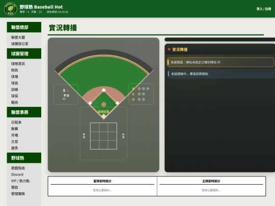Click the red inning arrow beside 5
This screenshot has height=206, width=275.
[x=68, y=91]
